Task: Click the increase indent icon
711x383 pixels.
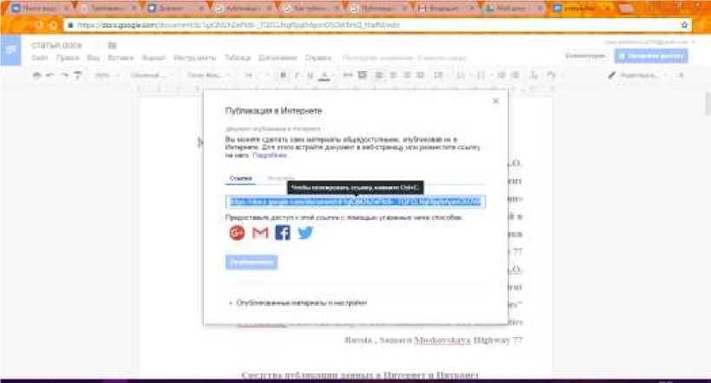Action: point(515,75)
